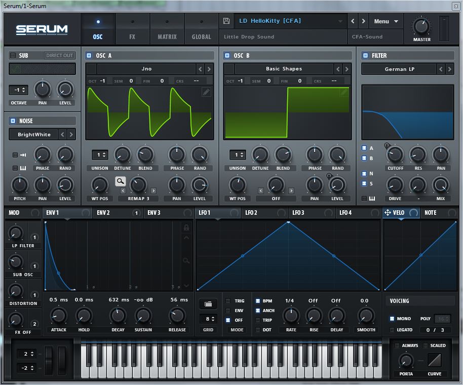This screenshot has width=463, height=385.
Task: Go to next preset arrow
Action: tap(363, 21)
